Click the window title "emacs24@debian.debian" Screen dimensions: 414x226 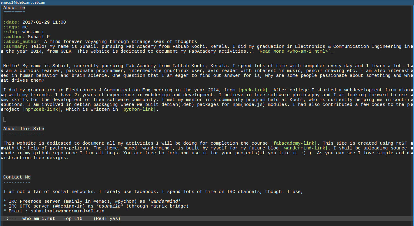pyautogui.click(x=23, y=2)
